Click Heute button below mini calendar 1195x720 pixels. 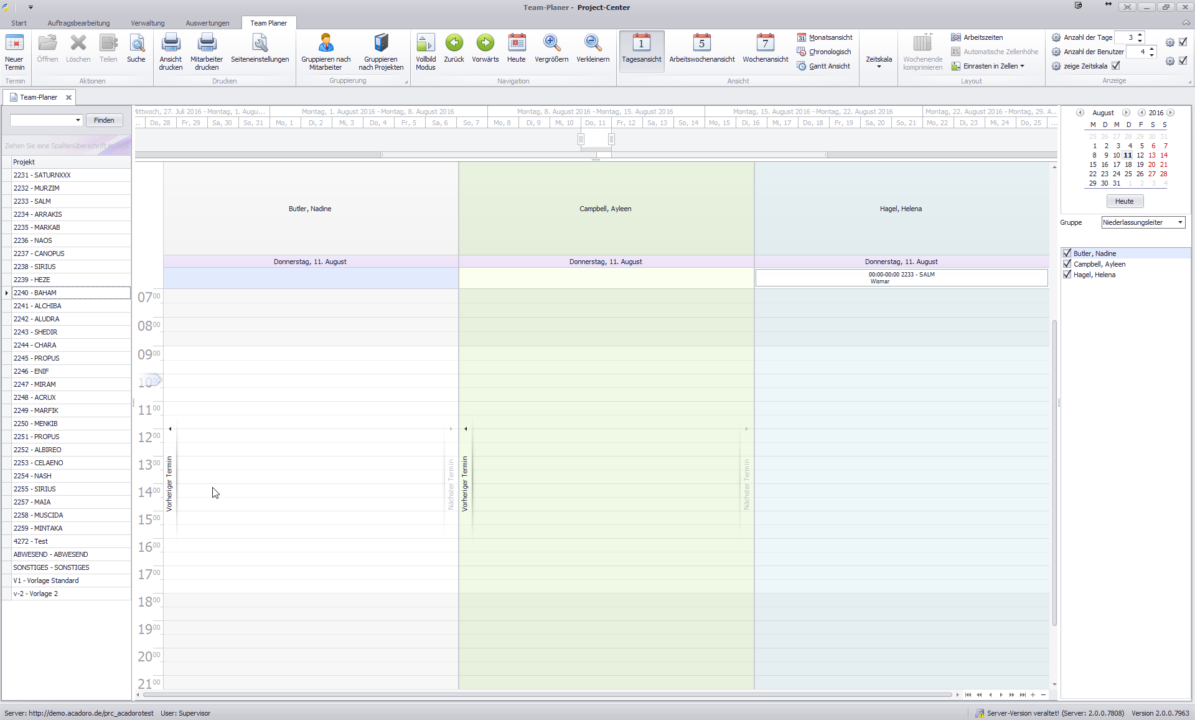click(1124, 201)
